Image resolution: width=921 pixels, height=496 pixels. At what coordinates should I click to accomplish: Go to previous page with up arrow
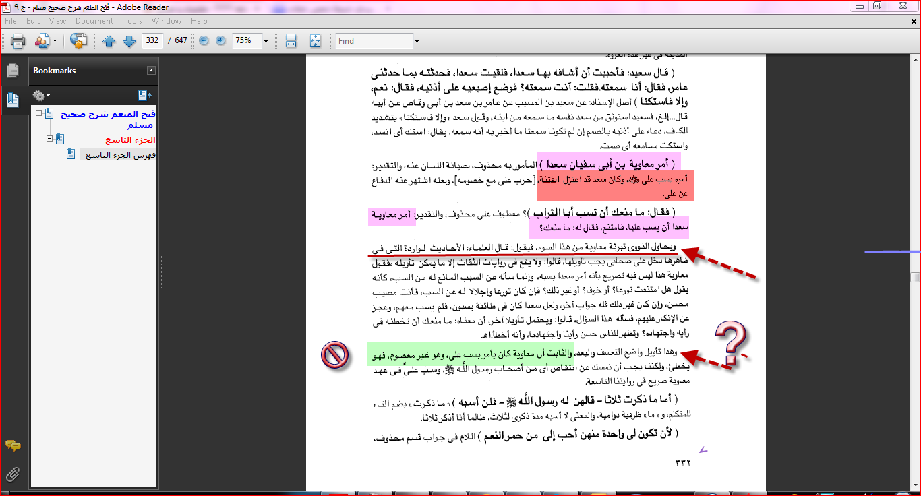click(x=109, y=41)
